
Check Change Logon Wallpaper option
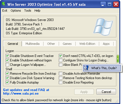point(7,65)
